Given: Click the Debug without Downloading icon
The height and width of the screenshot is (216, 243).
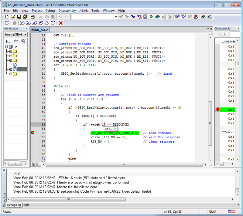Looking at the screenshot, I should tap(210, 17).
